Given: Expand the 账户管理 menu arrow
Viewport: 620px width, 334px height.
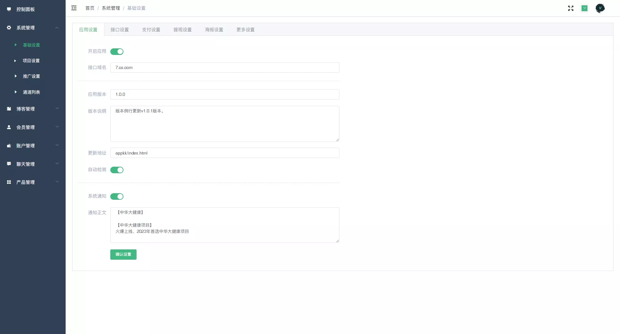Looking at the screenshot, I should click(x=57, y=145).
